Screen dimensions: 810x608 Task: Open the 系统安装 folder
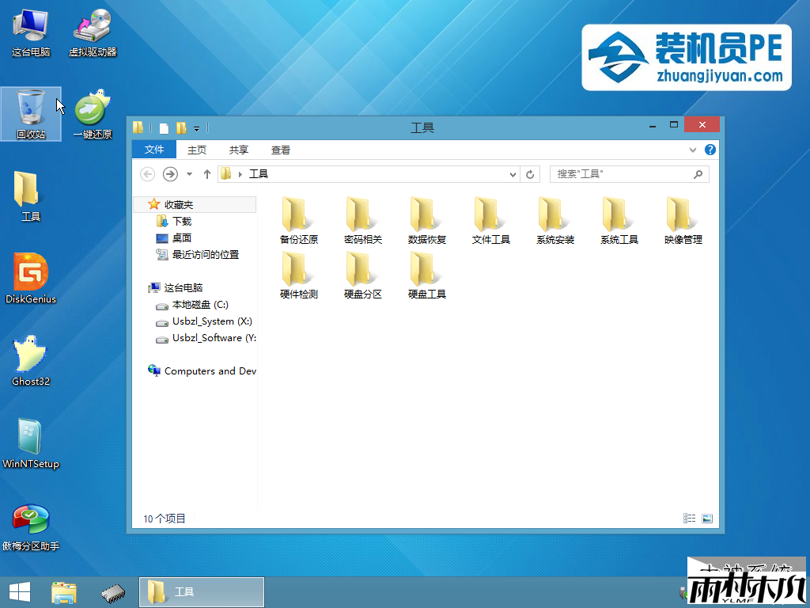pyautogui.click(x=555, y=219)
